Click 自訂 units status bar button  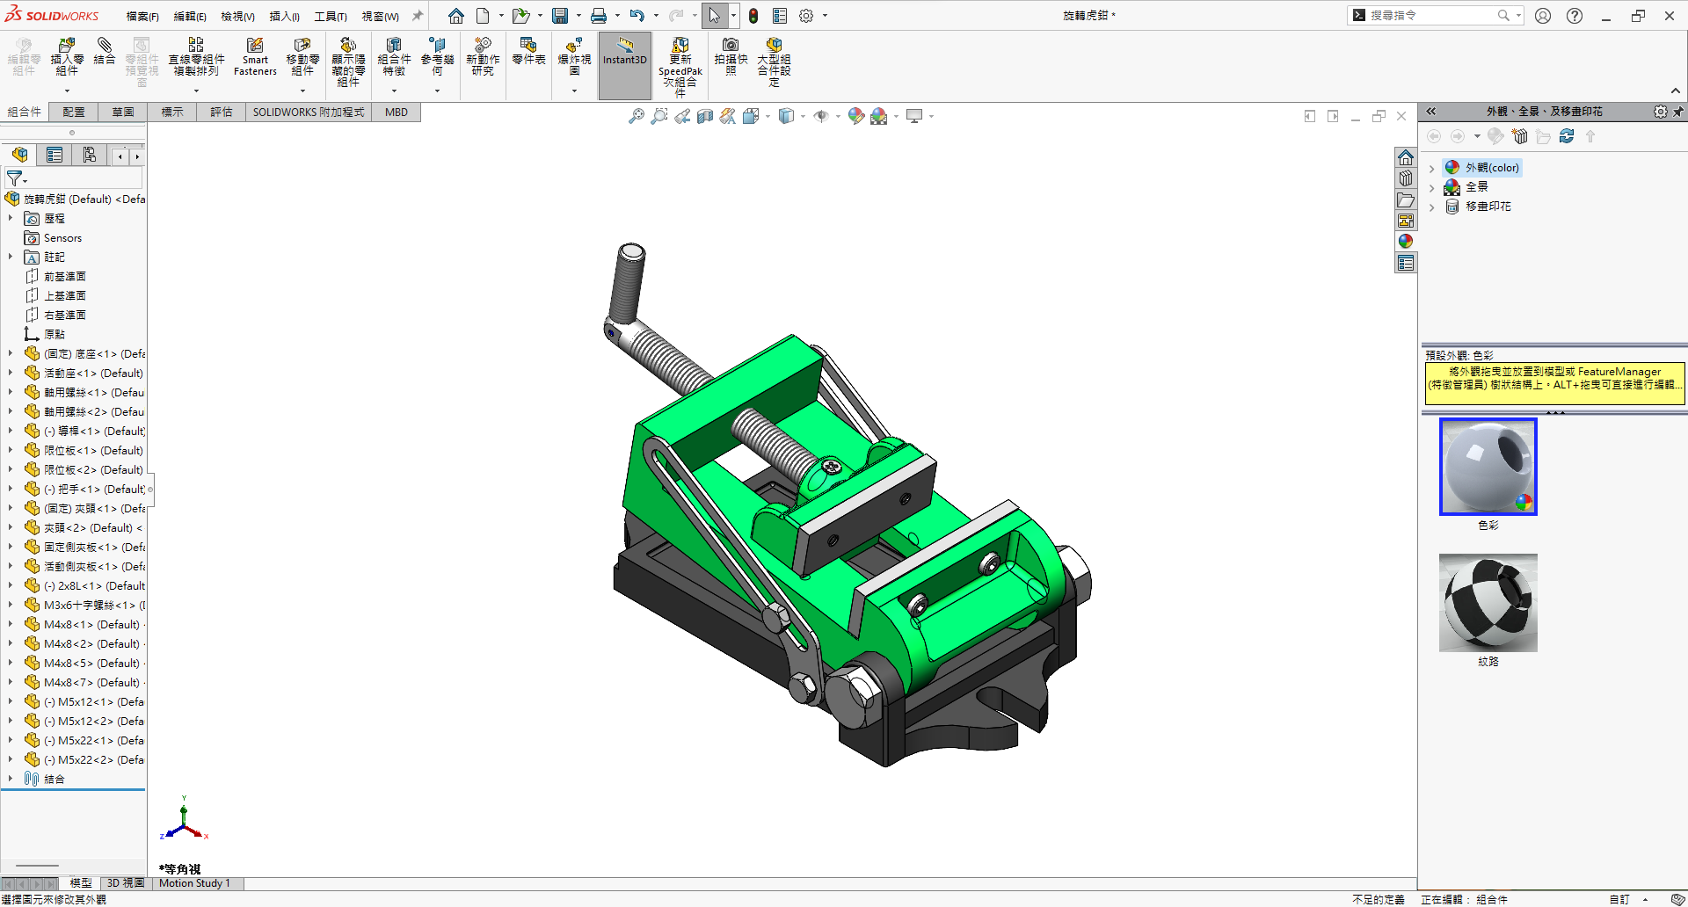point(1619,899)
